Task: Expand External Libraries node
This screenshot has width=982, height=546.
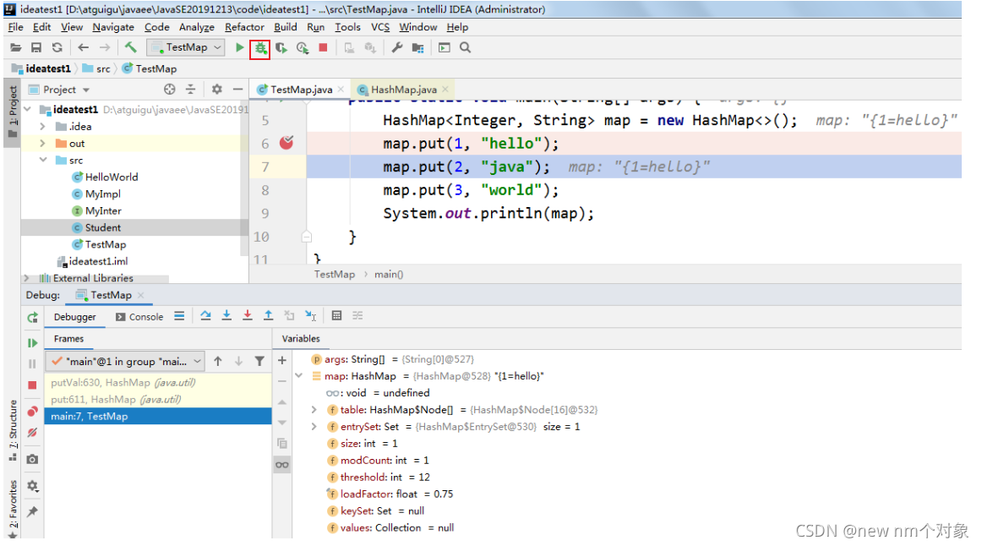Action: [26, 278]
